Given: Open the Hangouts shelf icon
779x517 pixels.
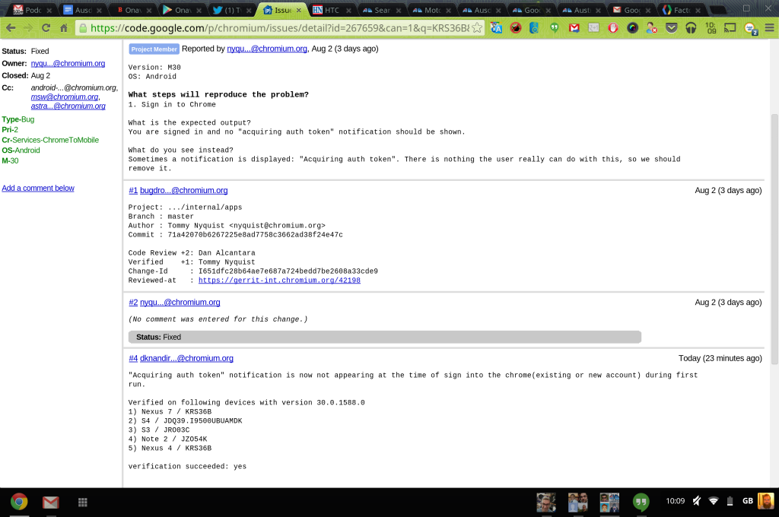Looking at the screenshot, I should 641,502.
